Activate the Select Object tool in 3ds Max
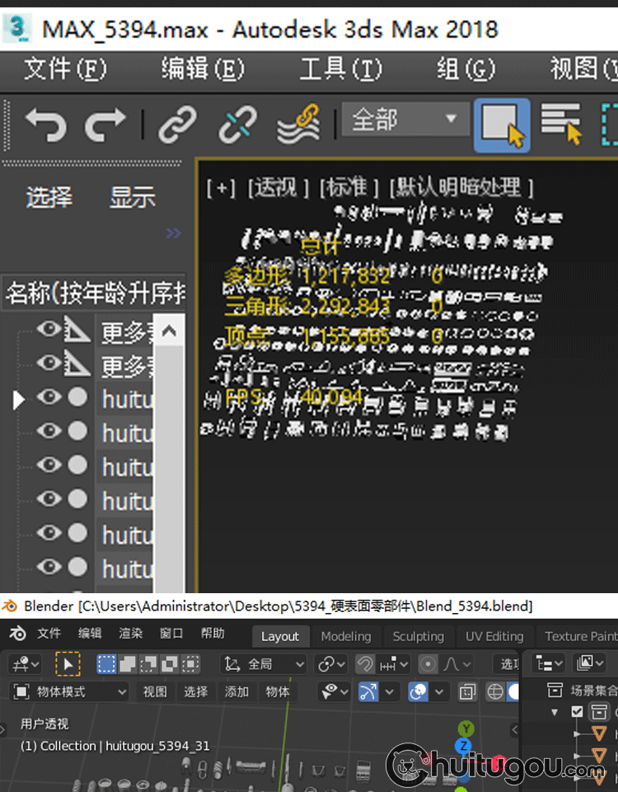 click(501, 125)
